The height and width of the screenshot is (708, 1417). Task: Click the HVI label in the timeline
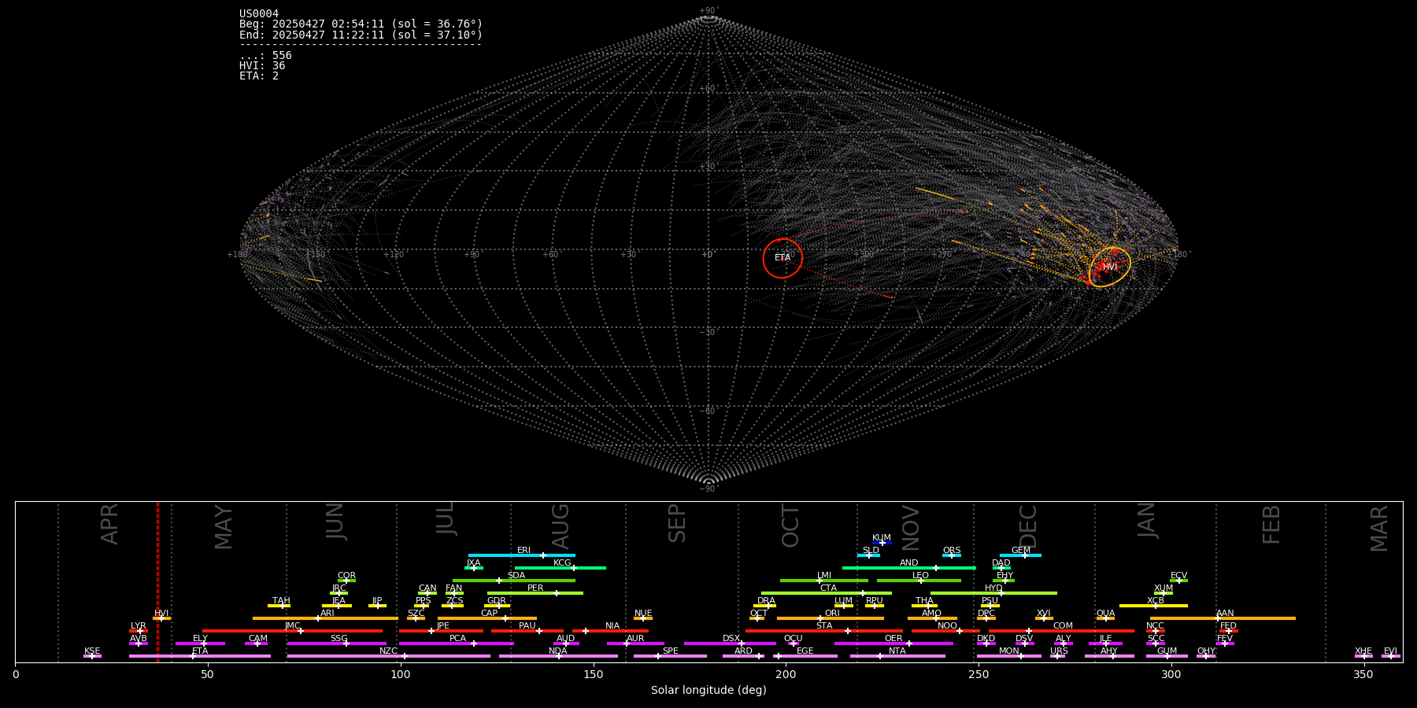point(161,614)
